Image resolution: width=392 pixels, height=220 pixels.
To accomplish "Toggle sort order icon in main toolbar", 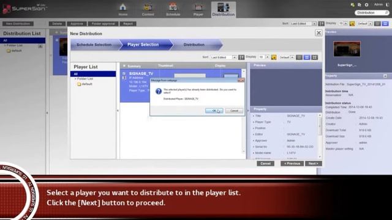I will pos(321,24).
